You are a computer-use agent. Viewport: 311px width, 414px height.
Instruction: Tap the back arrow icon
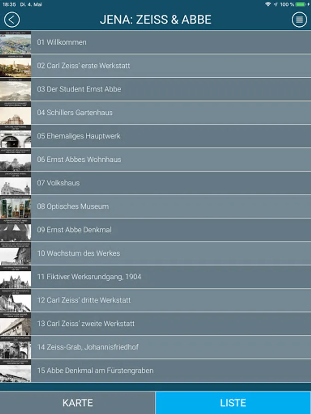(x=12, y=20)
